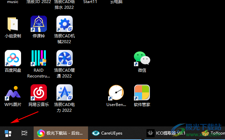Select the UserBen... label text
The height and width of the screenshot is (140, 225).
coord(116,105)
